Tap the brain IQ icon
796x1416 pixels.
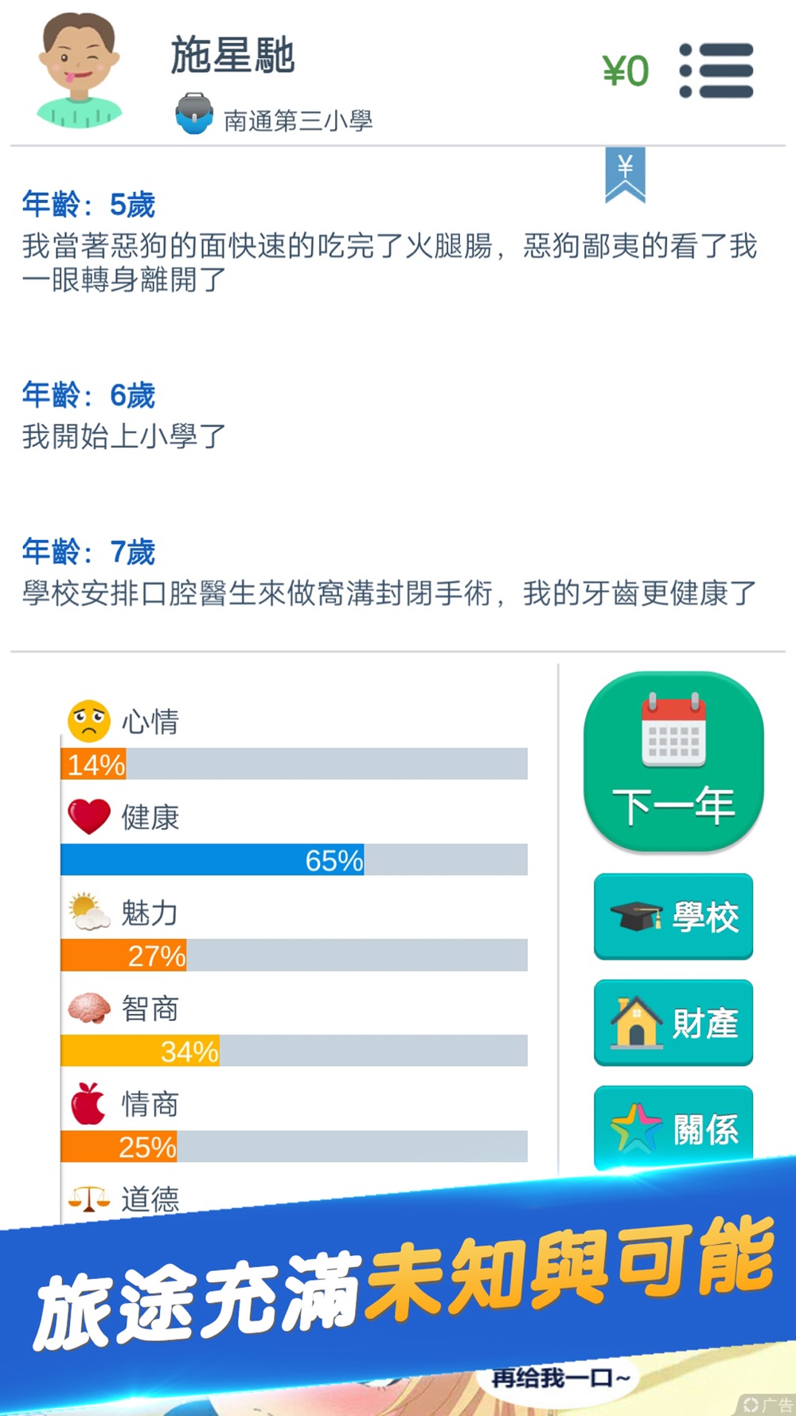click(88, 1008)
